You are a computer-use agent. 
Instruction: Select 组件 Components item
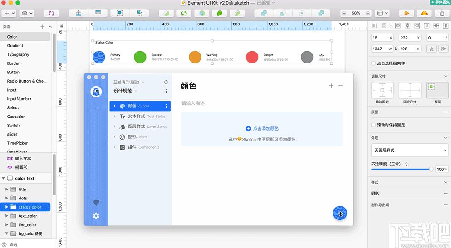point(140,147)
